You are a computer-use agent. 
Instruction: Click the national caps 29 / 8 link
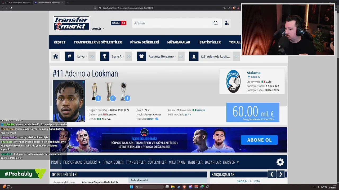[x=188, y=115]
